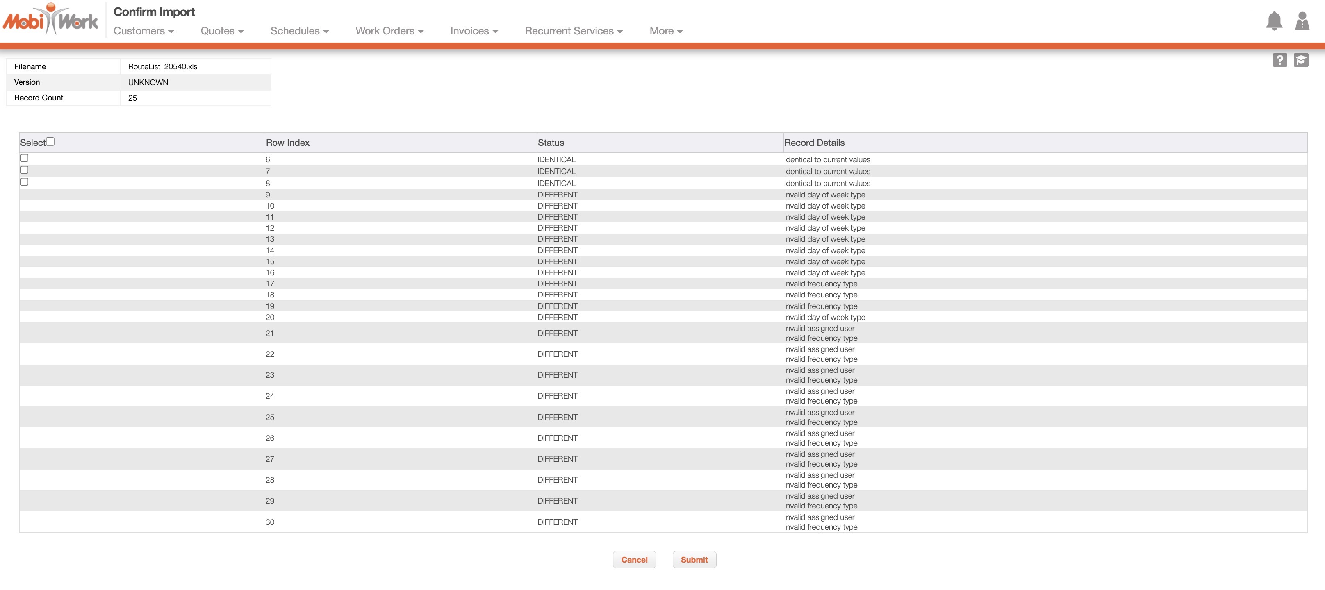Check the box for row index 8
Screen dimensions: 1325x590
pos(24,182)
